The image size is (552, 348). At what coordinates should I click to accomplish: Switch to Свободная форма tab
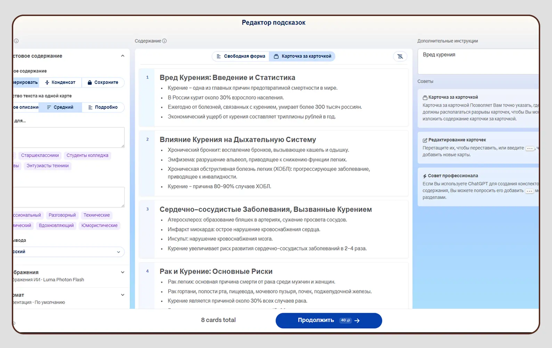click(x=241, y=56)
